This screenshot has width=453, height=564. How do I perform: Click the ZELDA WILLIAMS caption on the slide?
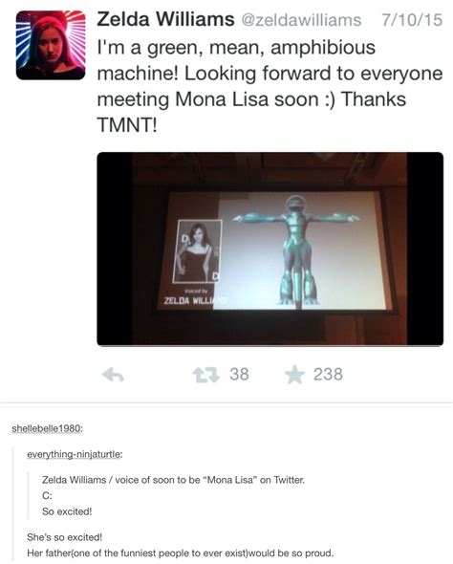click(x=196, y=300)
